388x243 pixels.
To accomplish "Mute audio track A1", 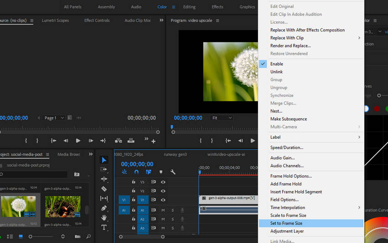I will pyautogui.click(x=163, y=210).
